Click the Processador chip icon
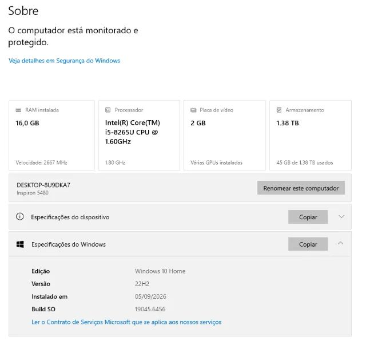This screenshot has width=366, height=341. [108, 110]
